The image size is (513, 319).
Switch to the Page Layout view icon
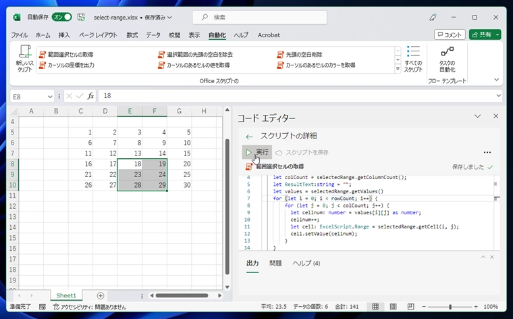tap(394, 307)
